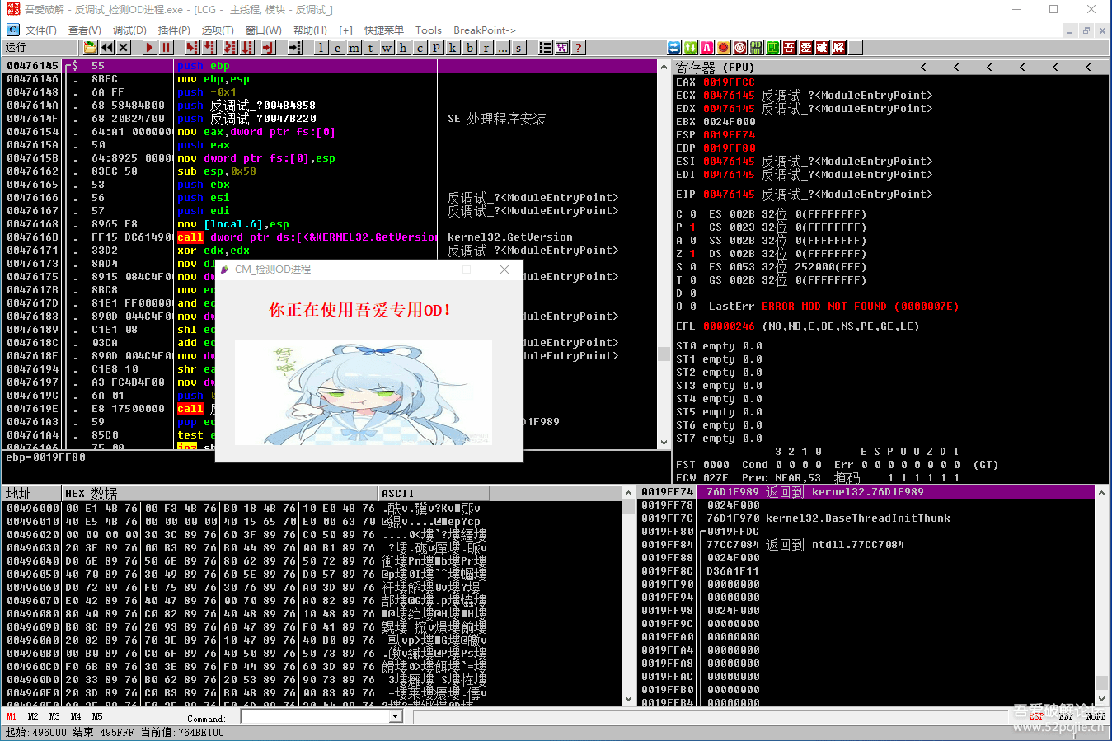Viewport: 1112px width, 741px height.
Task: Click the restart program rewind icon
Action: pyautogui.click(x=107, y=48)
